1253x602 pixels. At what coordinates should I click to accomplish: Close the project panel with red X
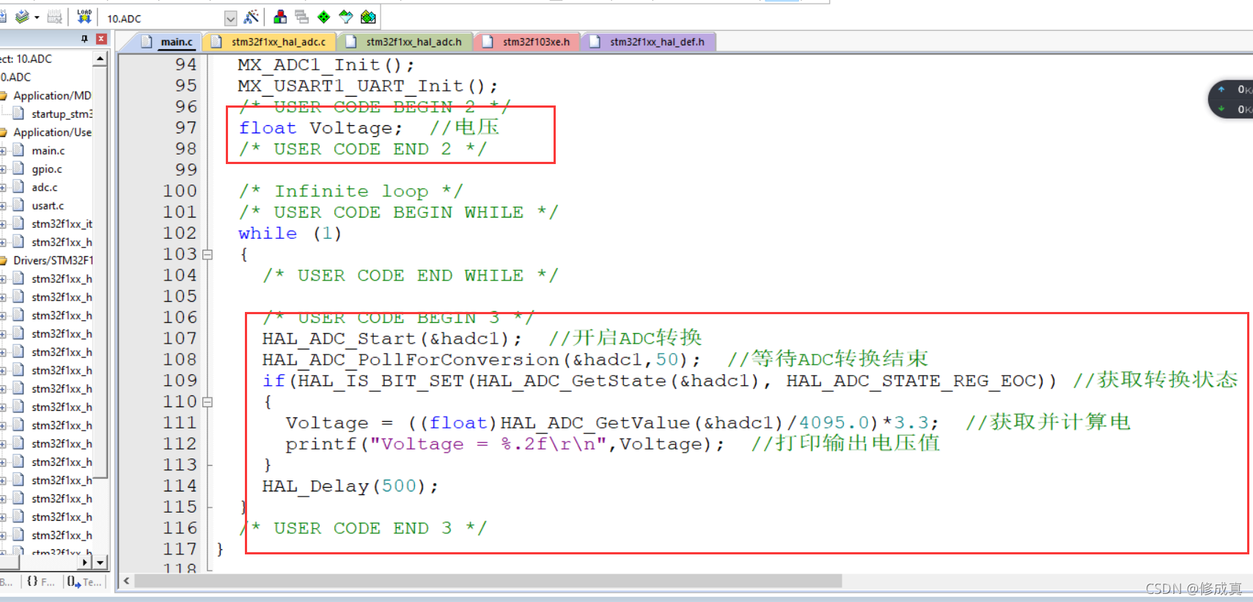tap(101, 39)
